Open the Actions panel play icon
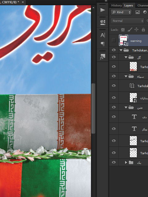 click(103, 10)
